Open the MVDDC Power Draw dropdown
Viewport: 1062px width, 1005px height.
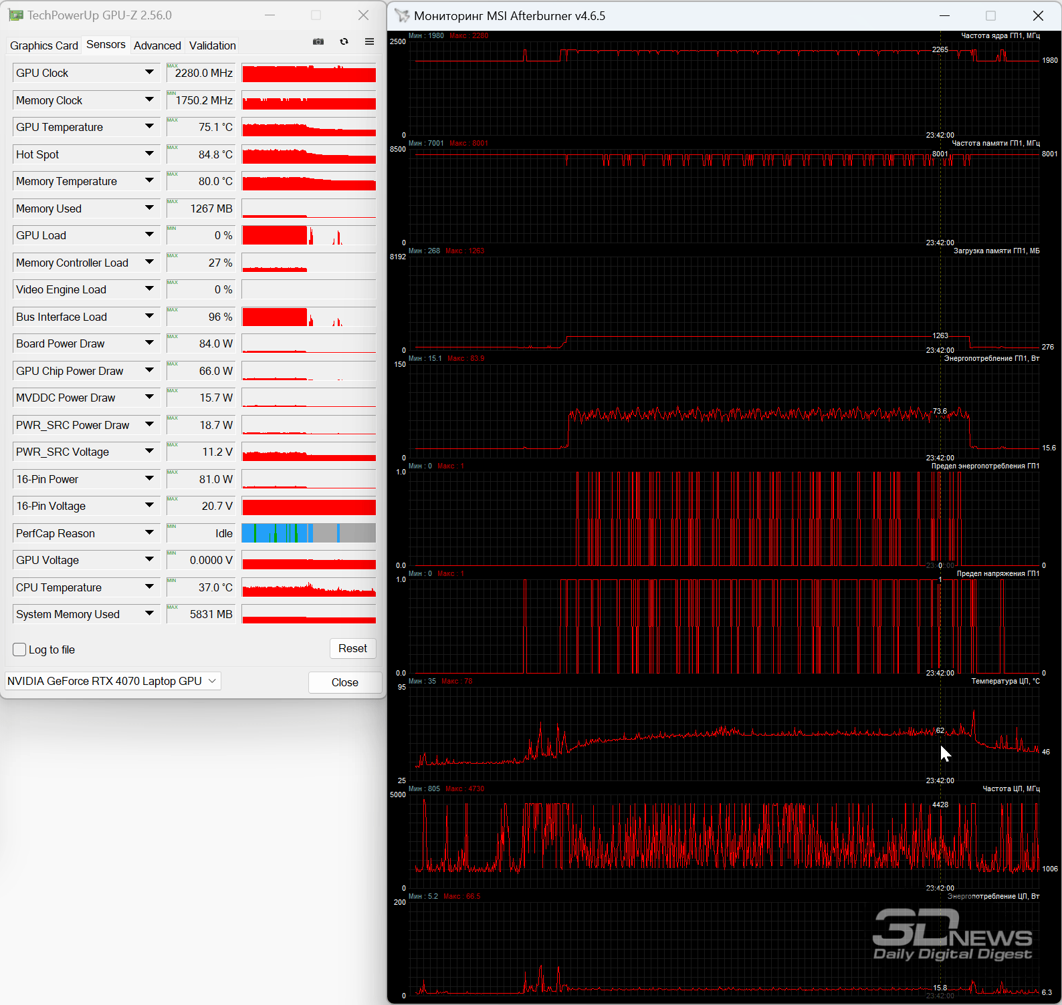(149, 397)
